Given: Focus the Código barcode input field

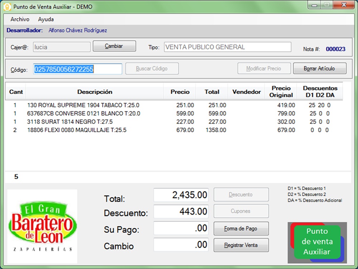Looking at the screenshot, I should click(x=77, y=69).
